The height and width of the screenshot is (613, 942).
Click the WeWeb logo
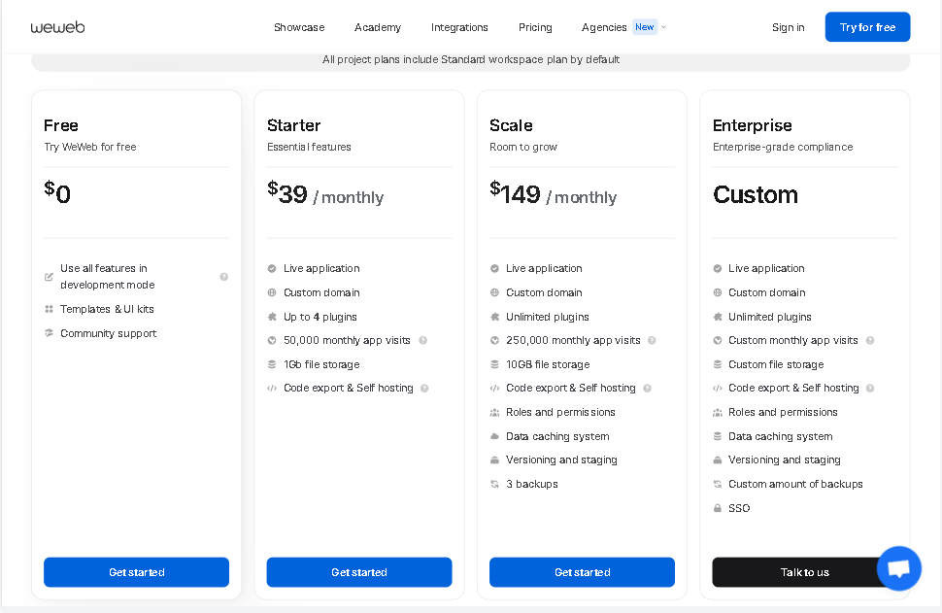point(57,27)
